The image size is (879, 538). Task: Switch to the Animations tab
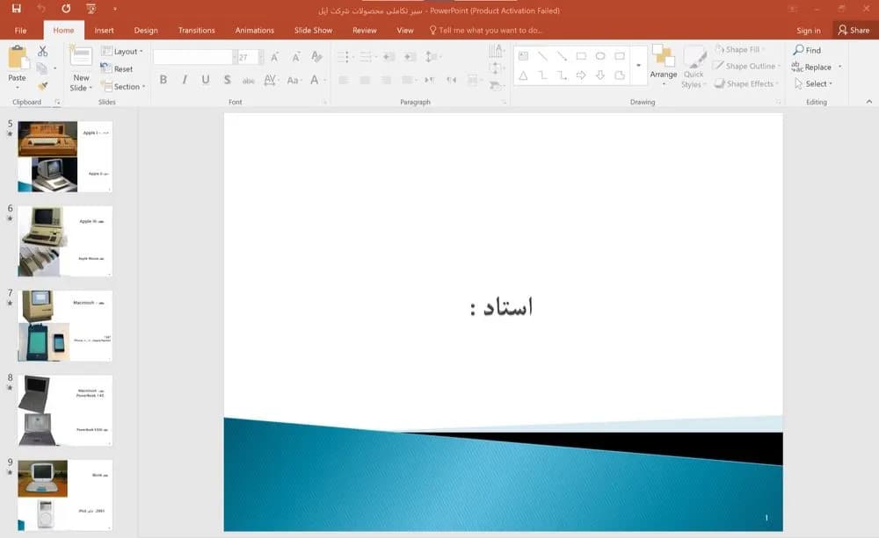pyautogui.click(x=255, y=30)
